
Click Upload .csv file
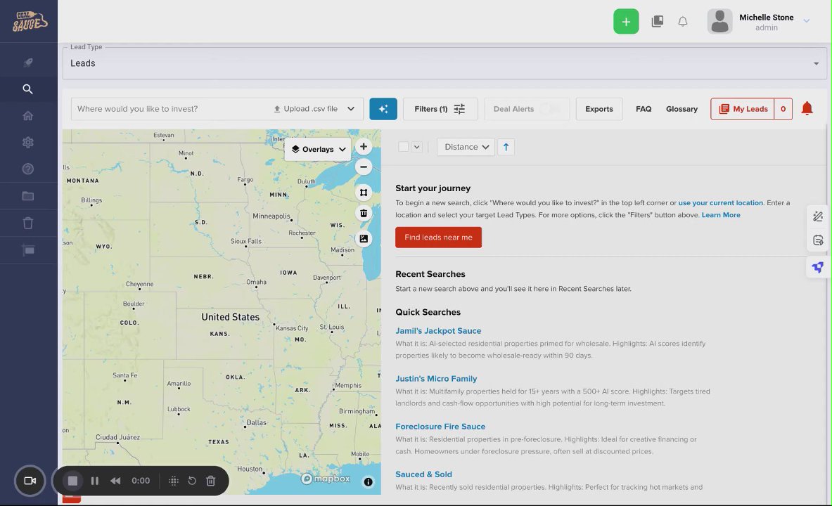point(306,109)
